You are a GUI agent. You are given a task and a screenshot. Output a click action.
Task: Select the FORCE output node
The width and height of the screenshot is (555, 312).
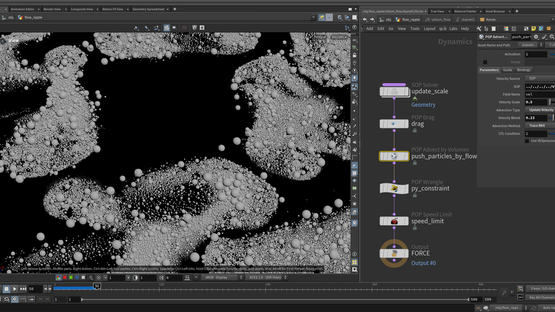pyautogui.click(x=394, y=253)
